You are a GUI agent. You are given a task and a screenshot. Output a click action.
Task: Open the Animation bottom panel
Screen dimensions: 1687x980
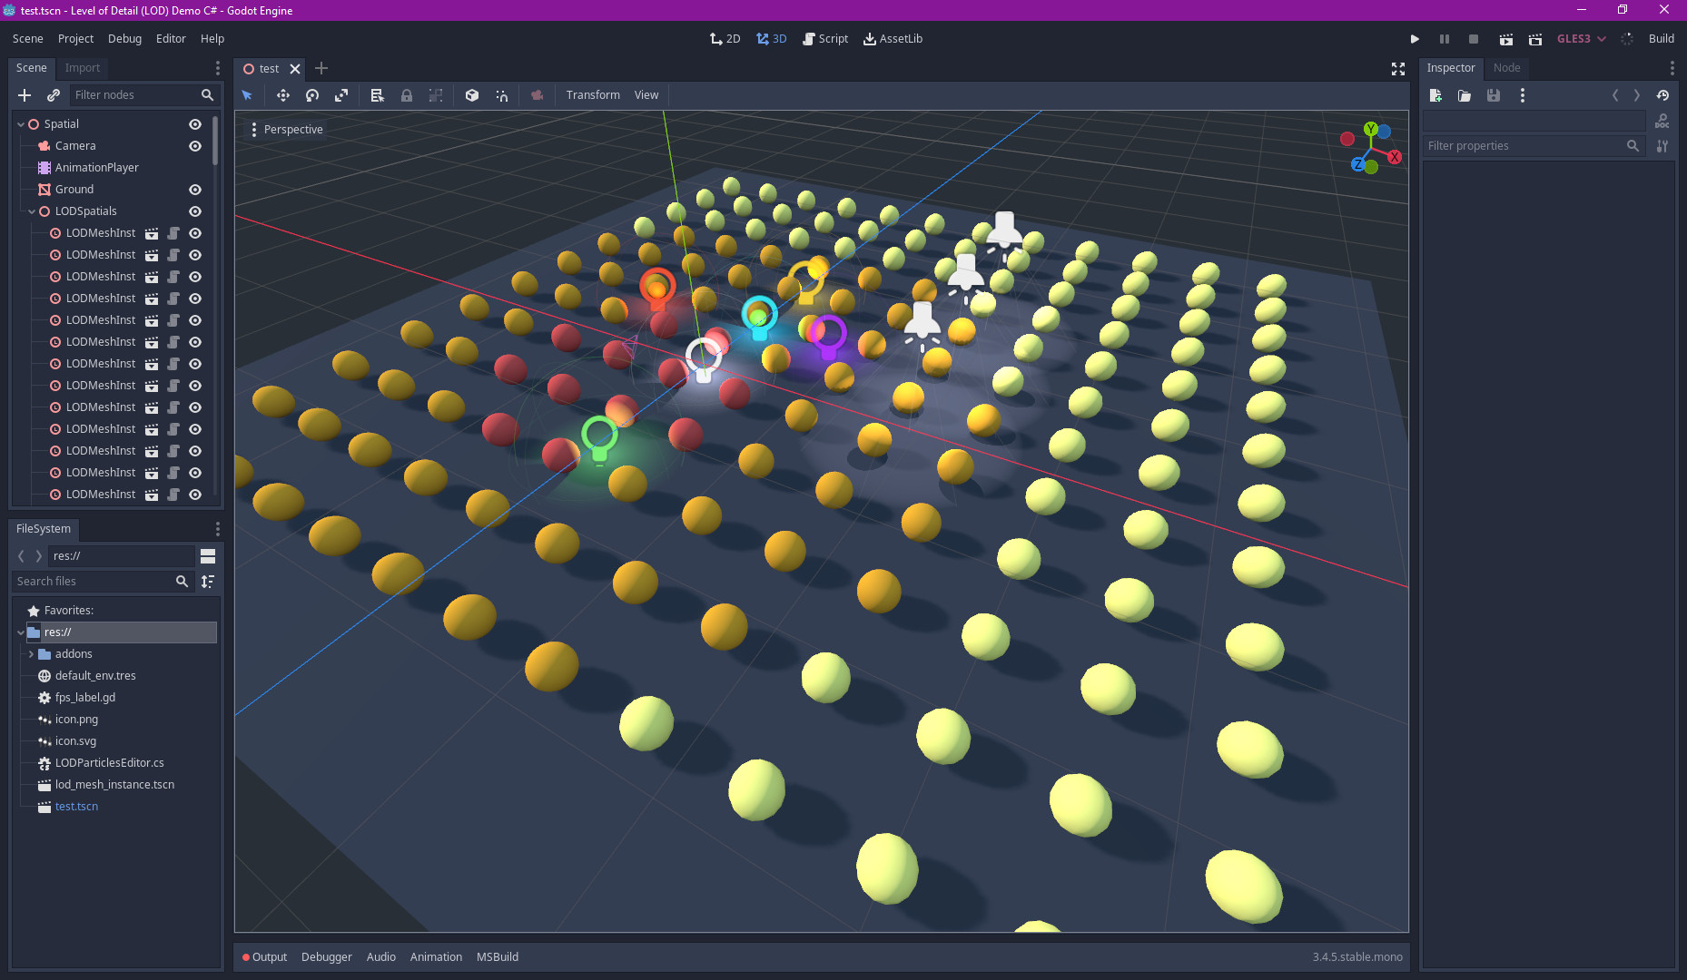[436, 957]
